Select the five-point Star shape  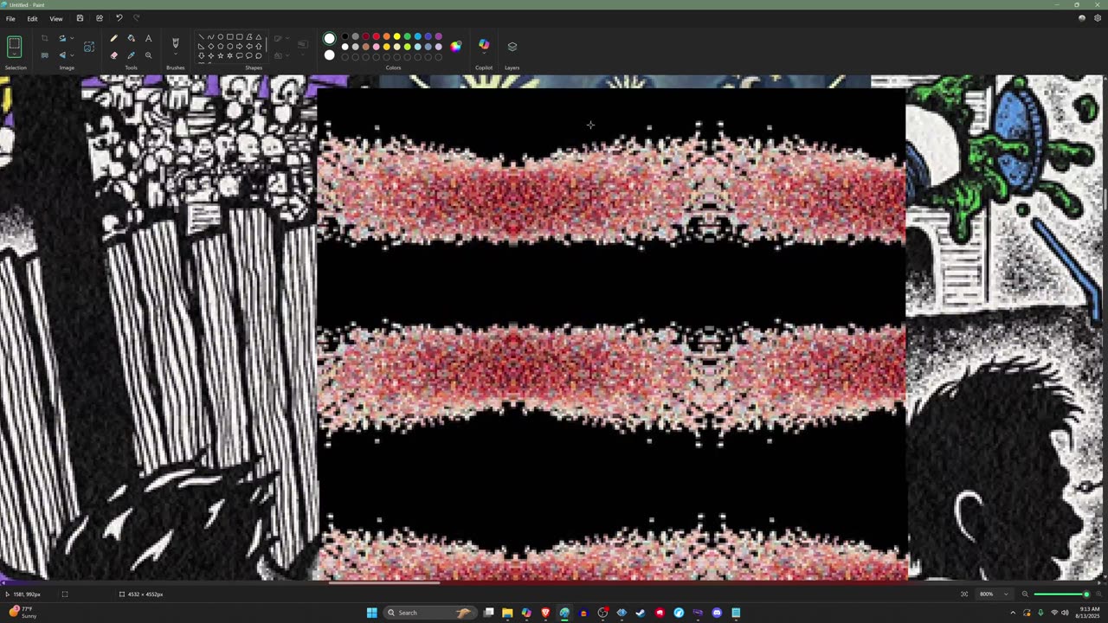click(220, 55)
